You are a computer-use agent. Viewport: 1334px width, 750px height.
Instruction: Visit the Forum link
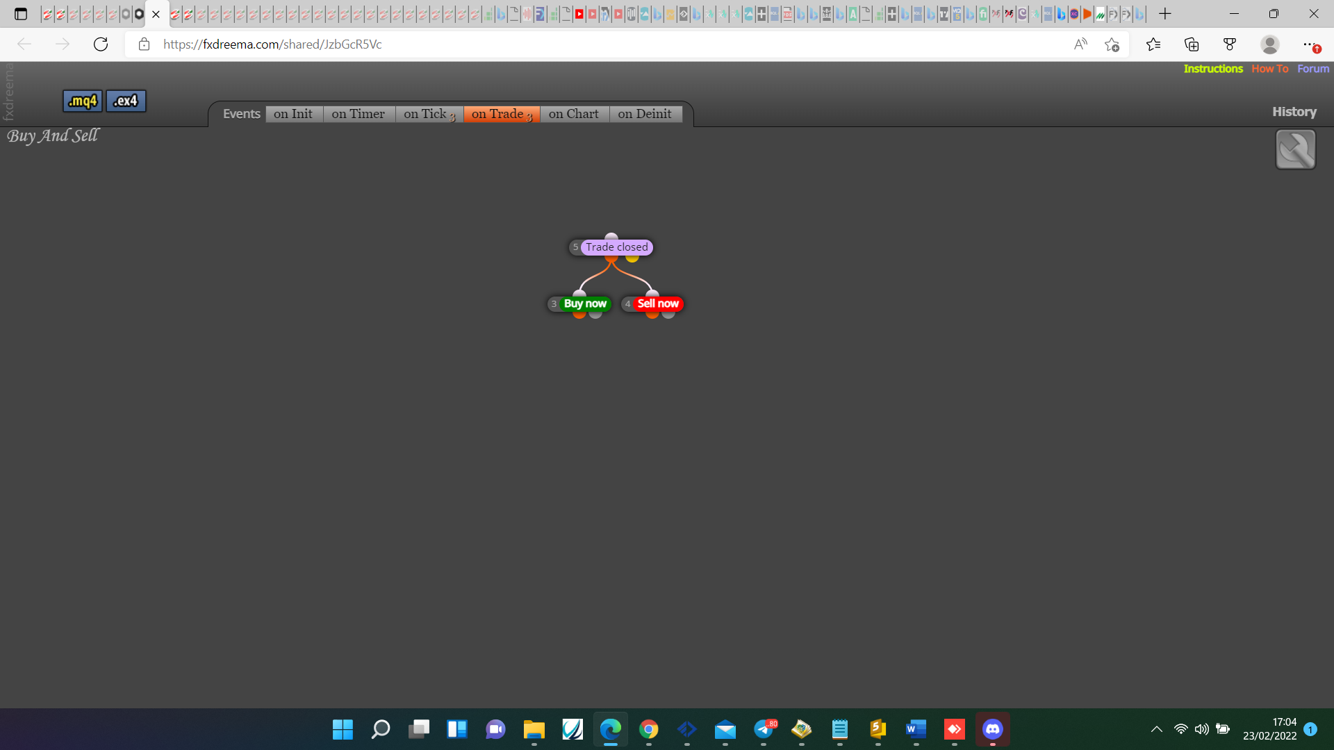click(x=1313, y=69)
